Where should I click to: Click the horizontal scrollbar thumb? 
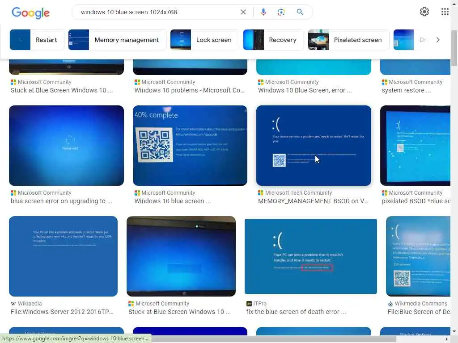274,339
